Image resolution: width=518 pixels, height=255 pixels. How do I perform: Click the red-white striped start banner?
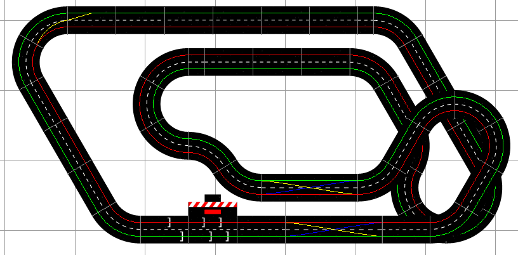212,204
